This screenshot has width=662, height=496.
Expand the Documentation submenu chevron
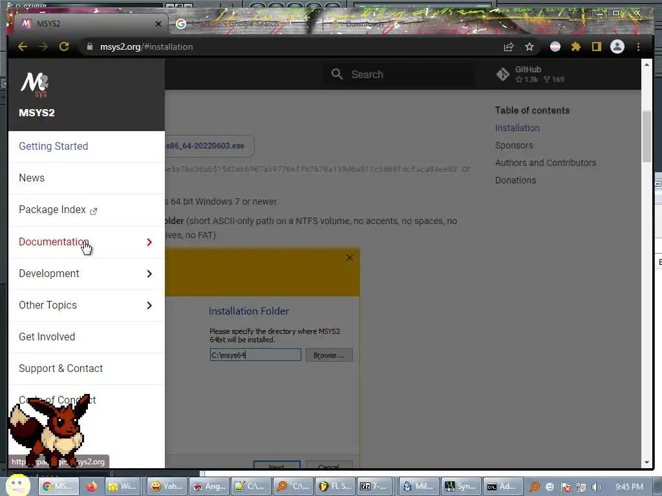(x=149, y=242)
